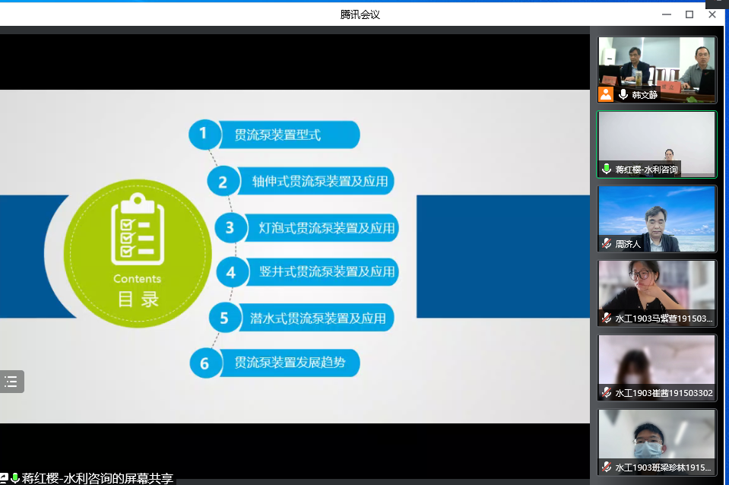Image resolution: width=729 pixels, height=485 pixels.
Task: Click the muted microphone icon for 周济人
Action: (607, 244)
